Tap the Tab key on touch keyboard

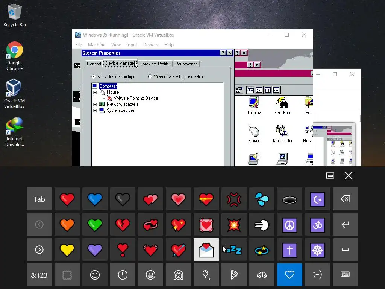coord(39,199)
